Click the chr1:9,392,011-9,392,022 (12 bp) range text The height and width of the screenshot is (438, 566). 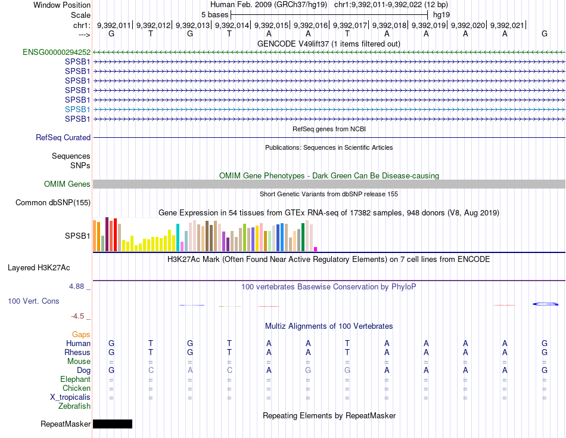click(391, 5)
